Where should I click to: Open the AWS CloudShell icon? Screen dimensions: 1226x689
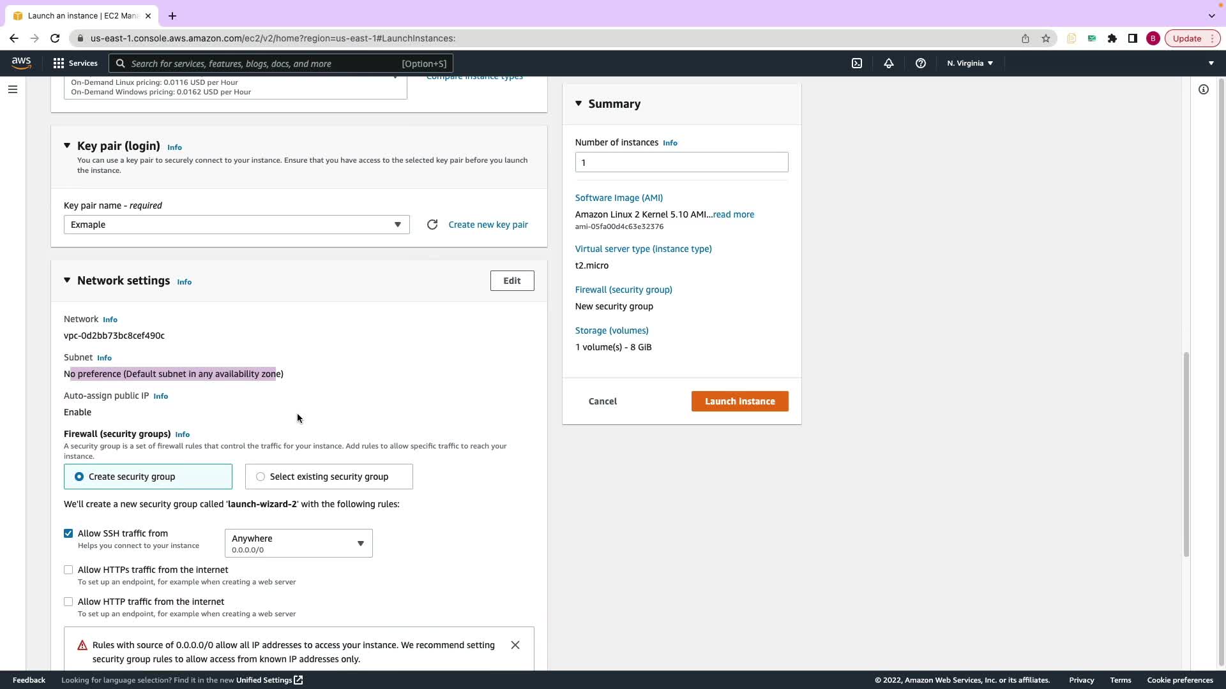(857, 63)
